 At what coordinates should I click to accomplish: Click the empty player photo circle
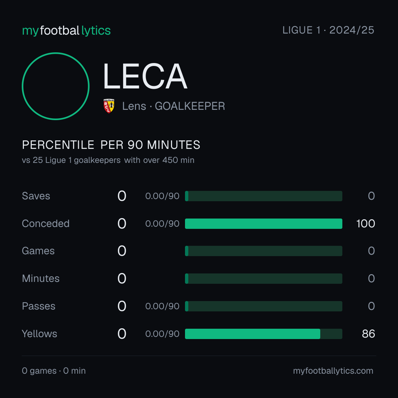point(56,86)
